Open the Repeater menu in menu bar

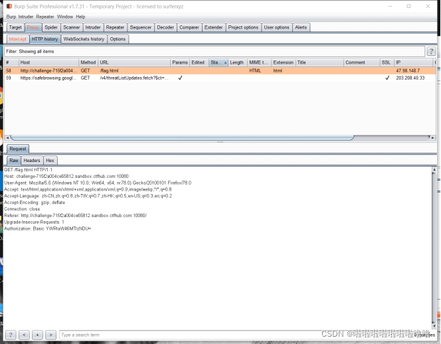45,17
